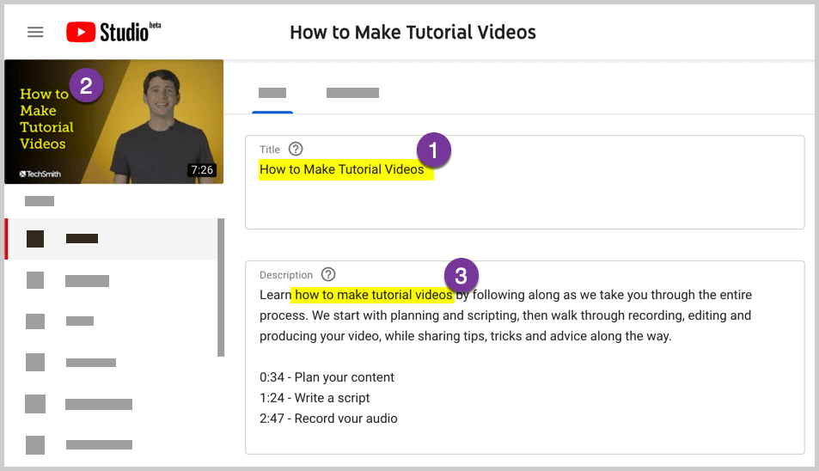Click the second icon in the left sidebar list

[x=35, y=280]
